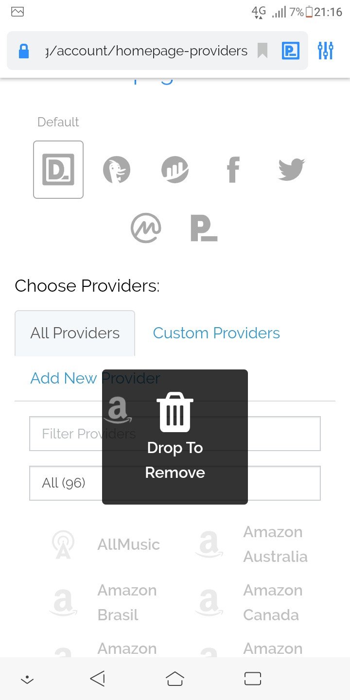Select the Twitter bird icon

tap(291, 170)
